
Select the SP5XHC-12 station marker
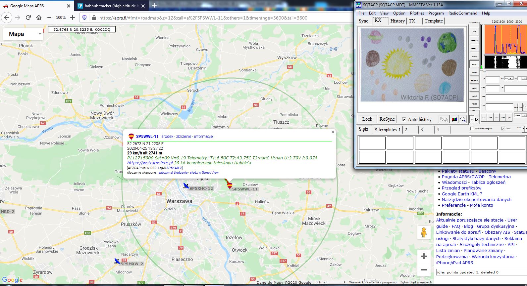tap(186, 186)
